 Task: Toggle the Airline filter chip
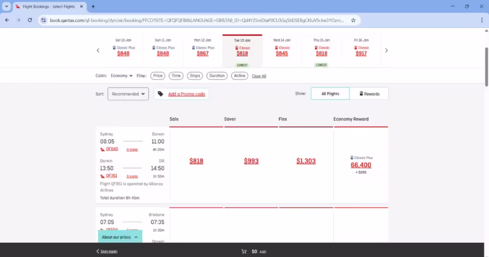point(240,75)
